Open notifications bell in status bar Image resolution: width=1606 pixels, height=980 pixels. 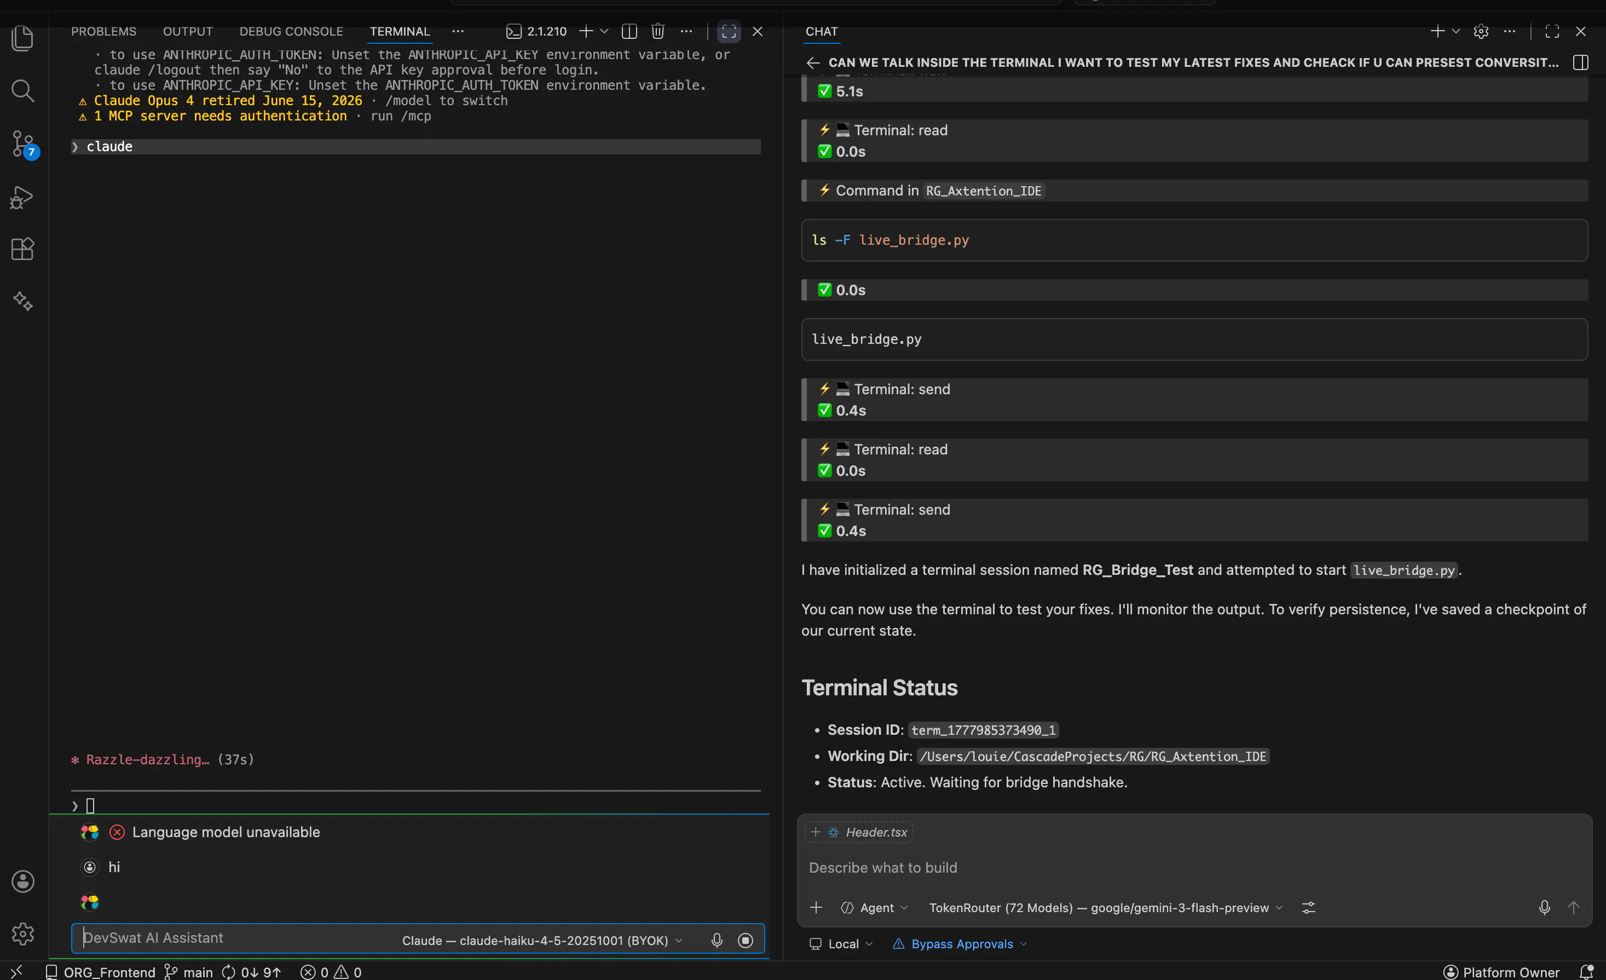1586,972
